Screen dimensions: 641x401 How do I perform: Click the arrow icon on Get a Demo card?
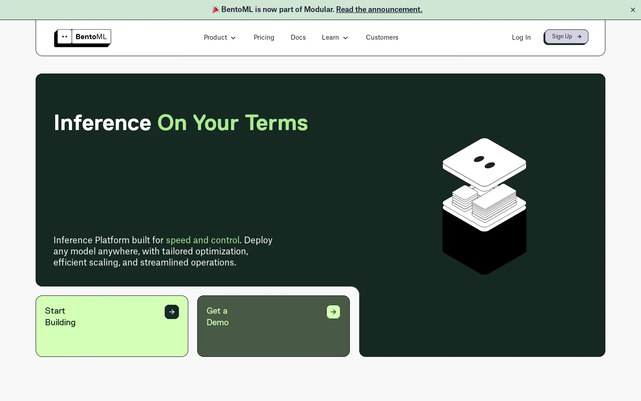333,312
